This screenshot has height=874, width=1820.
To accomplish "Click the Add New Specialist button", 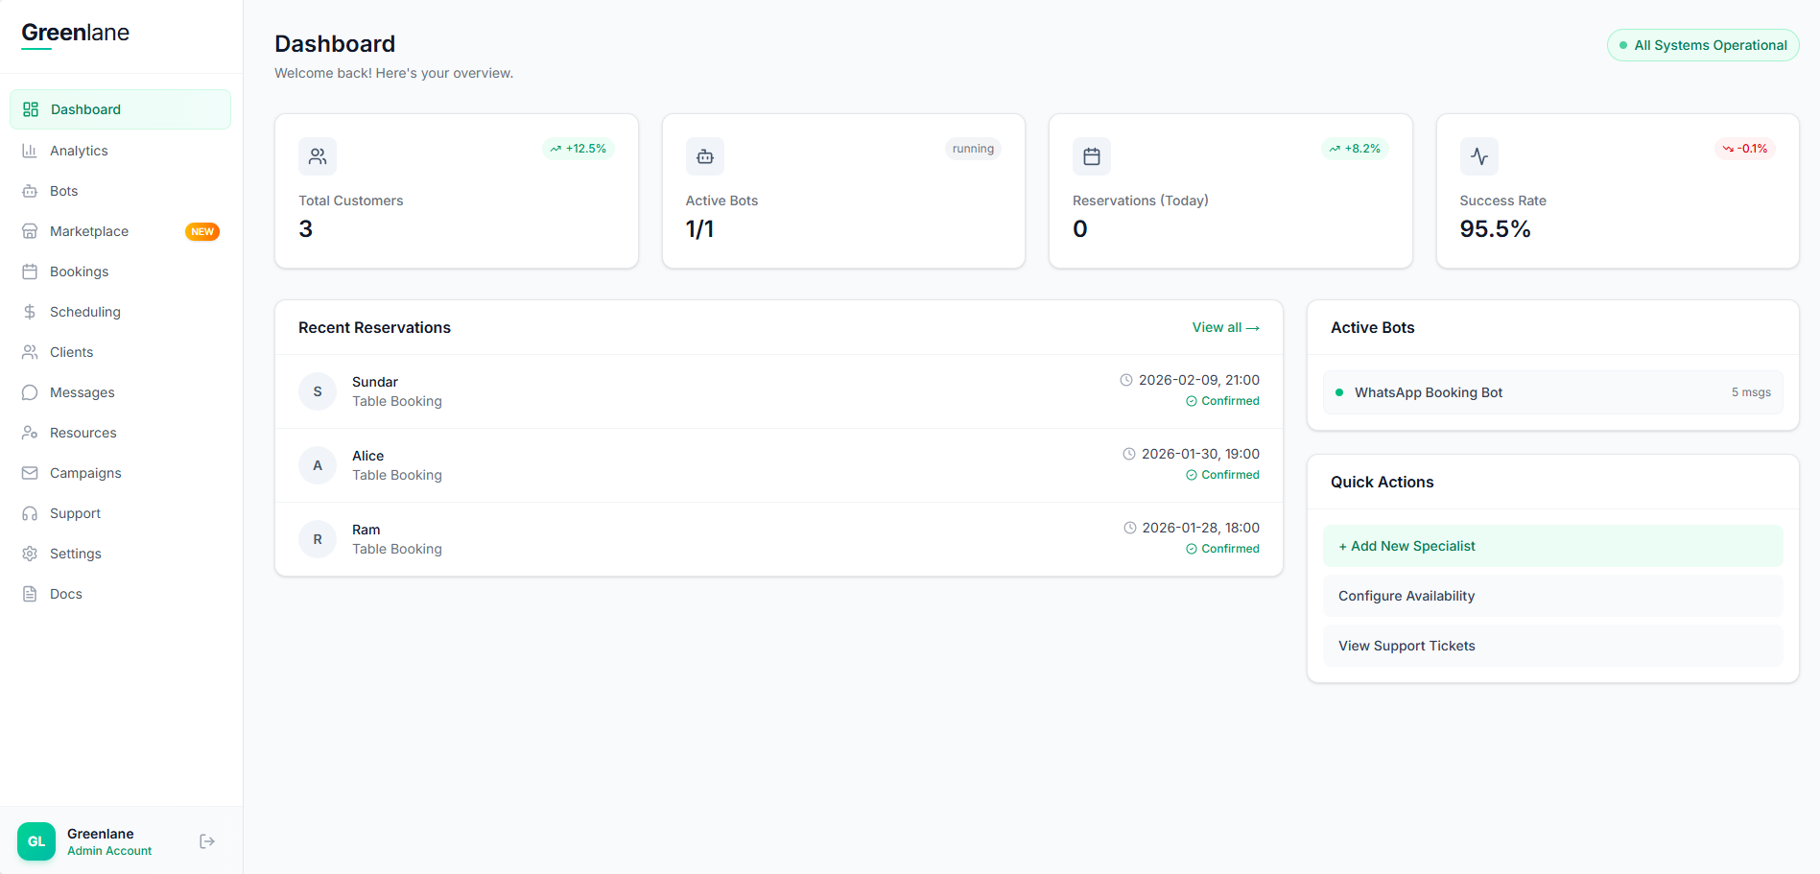I will tap(1552, 545).
